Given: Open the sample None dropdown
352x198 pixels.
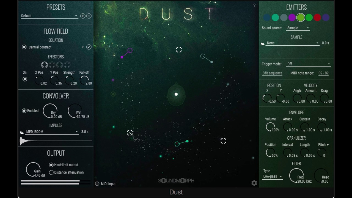Looking at the screenshot, I should (293, 43).
